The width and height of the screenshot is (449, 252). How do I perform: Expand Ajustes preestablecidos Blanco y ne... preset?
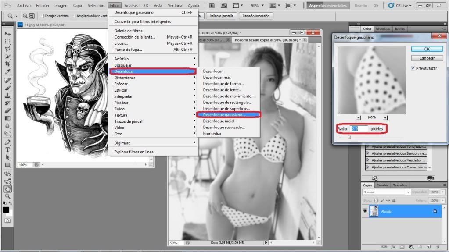tap(368, 153)
